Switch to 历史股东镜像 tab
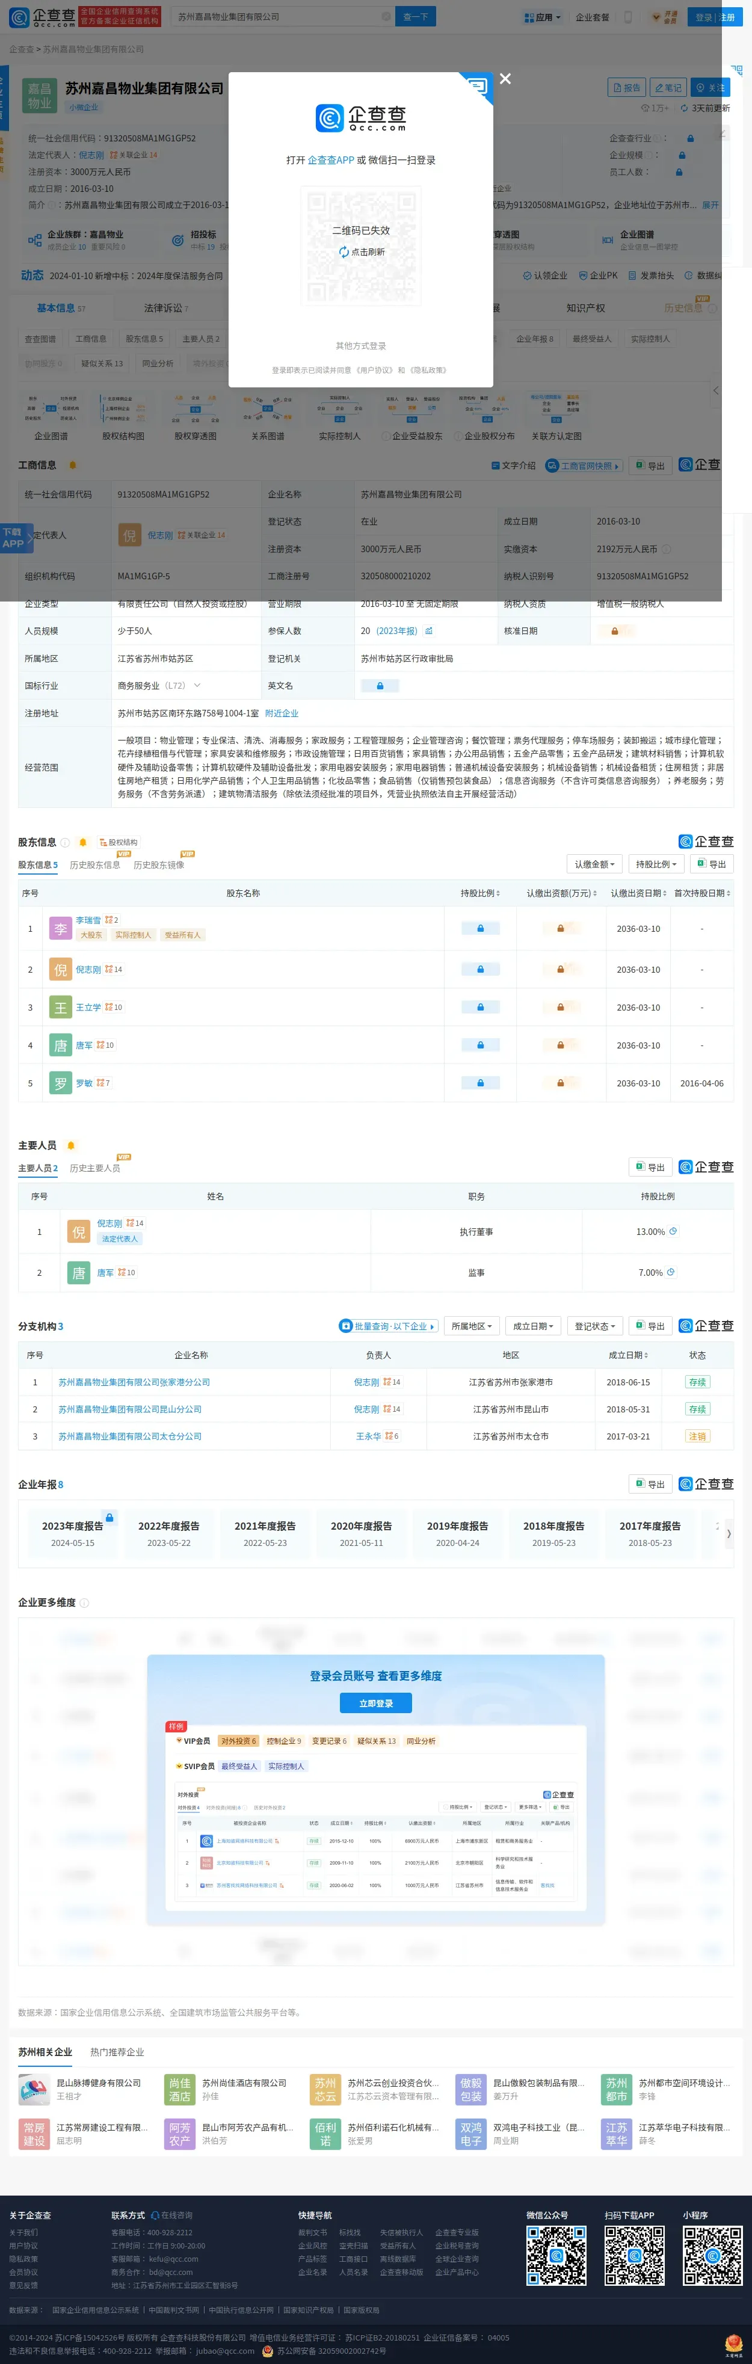752x2364 pixels. coord(159,864)
